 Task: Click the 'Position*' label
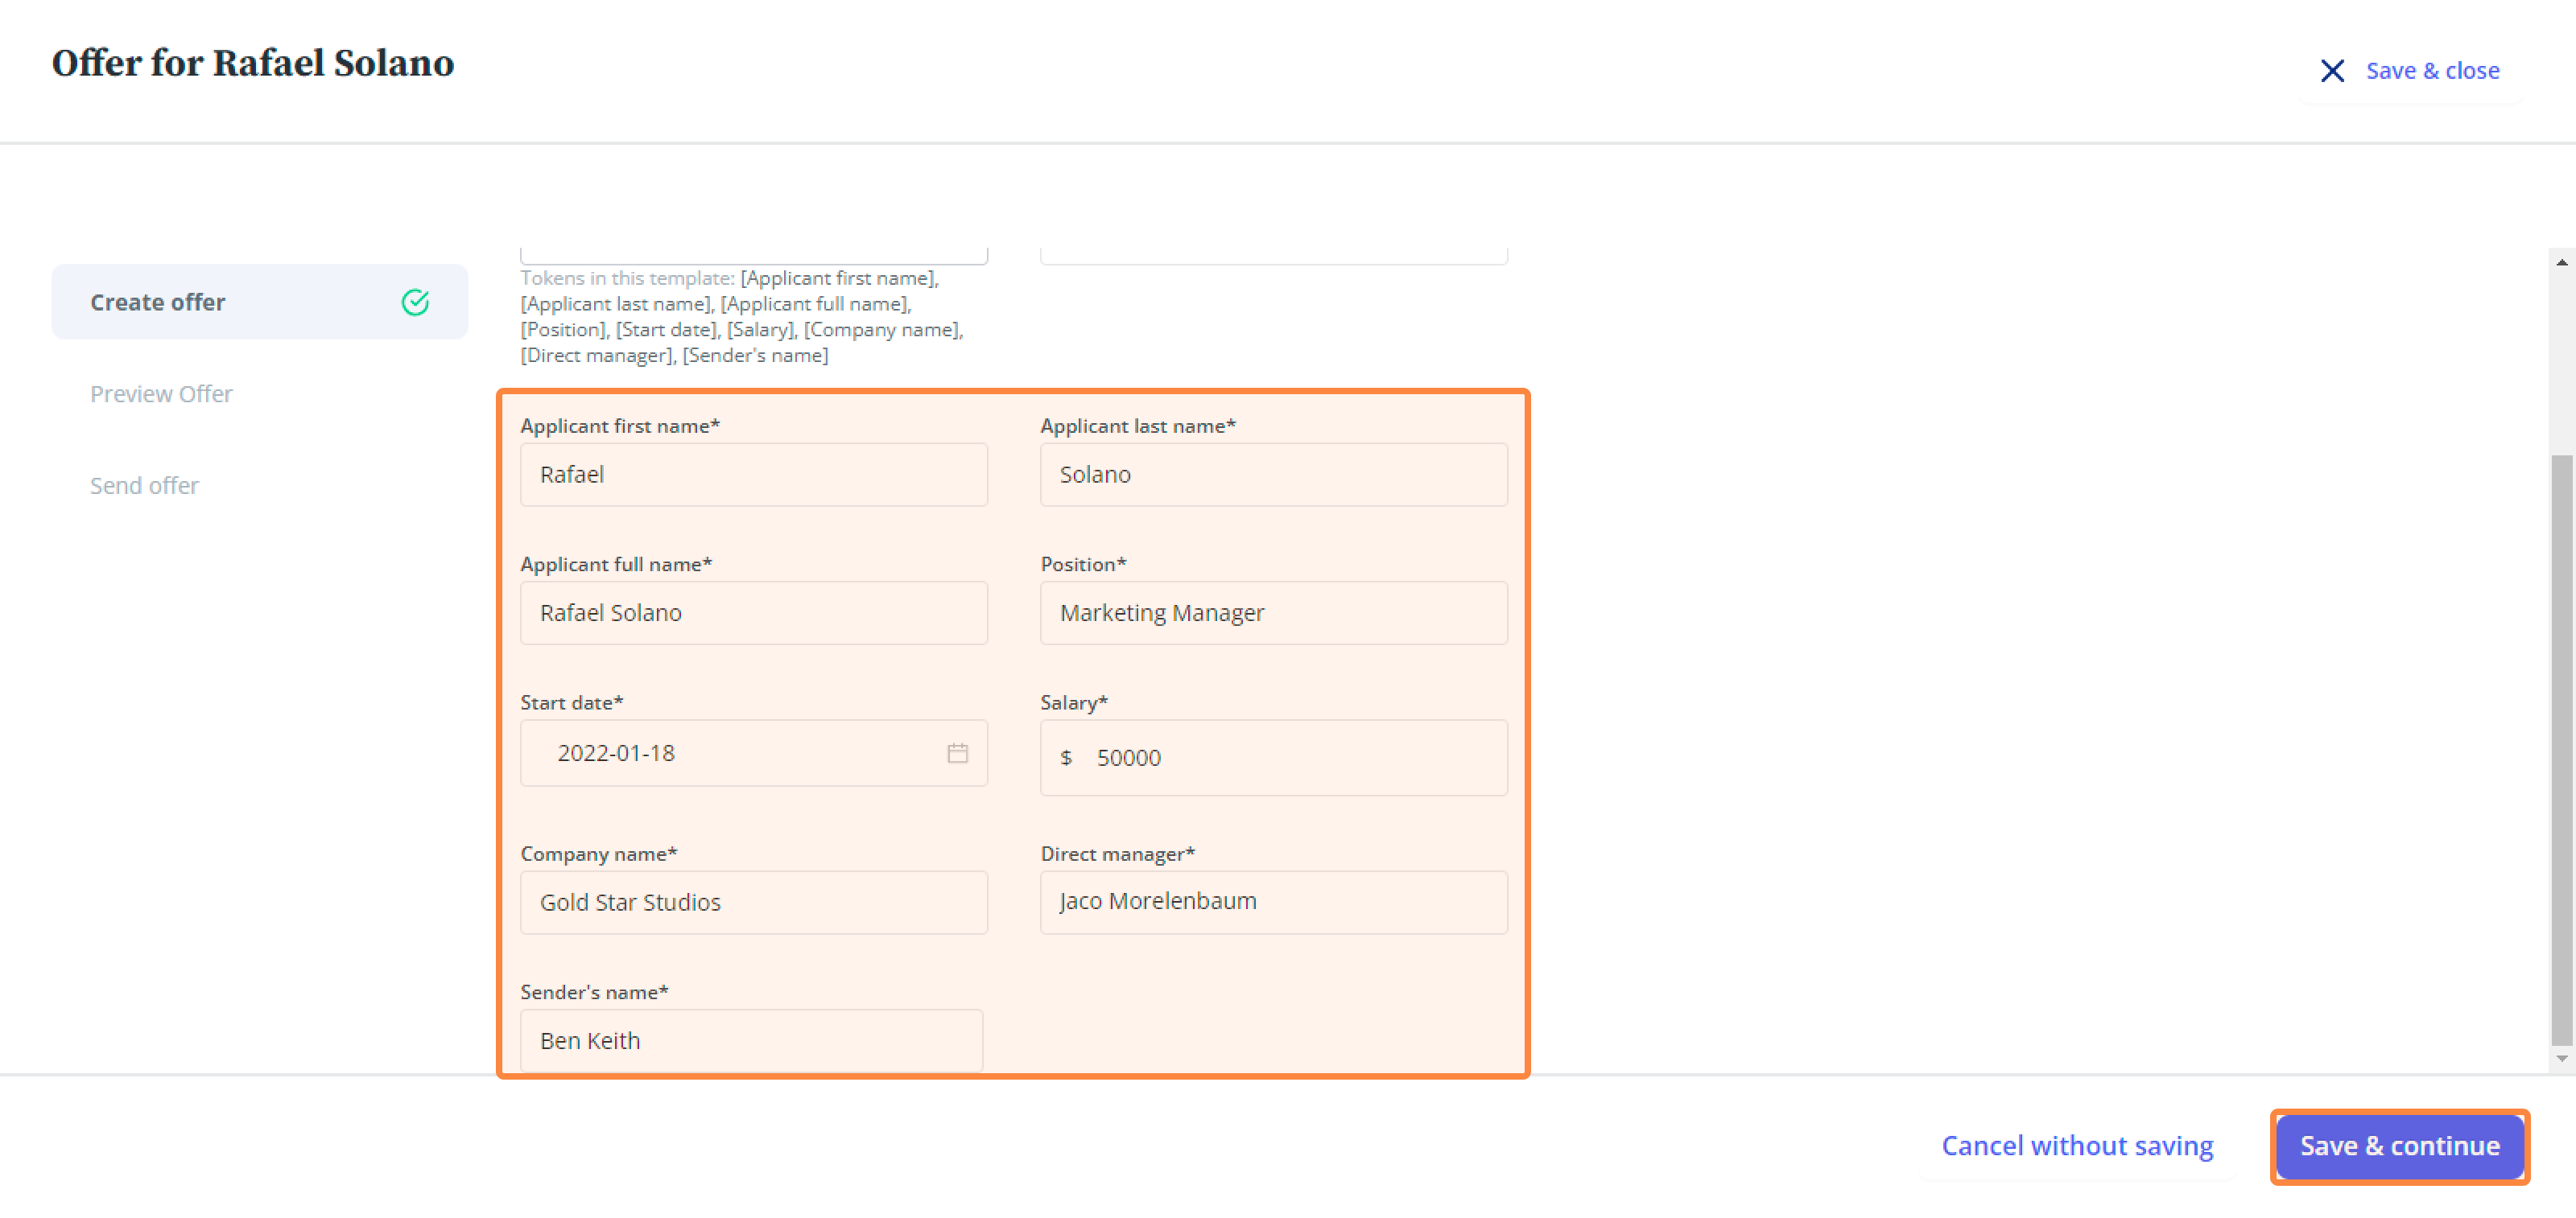(x=1083, y=563)
